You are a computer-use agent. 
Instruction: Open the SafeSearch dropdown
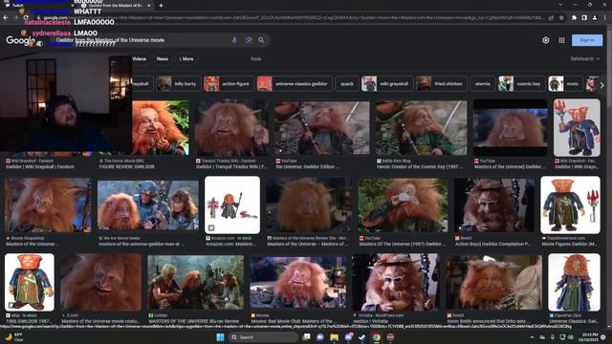[584, 59]
